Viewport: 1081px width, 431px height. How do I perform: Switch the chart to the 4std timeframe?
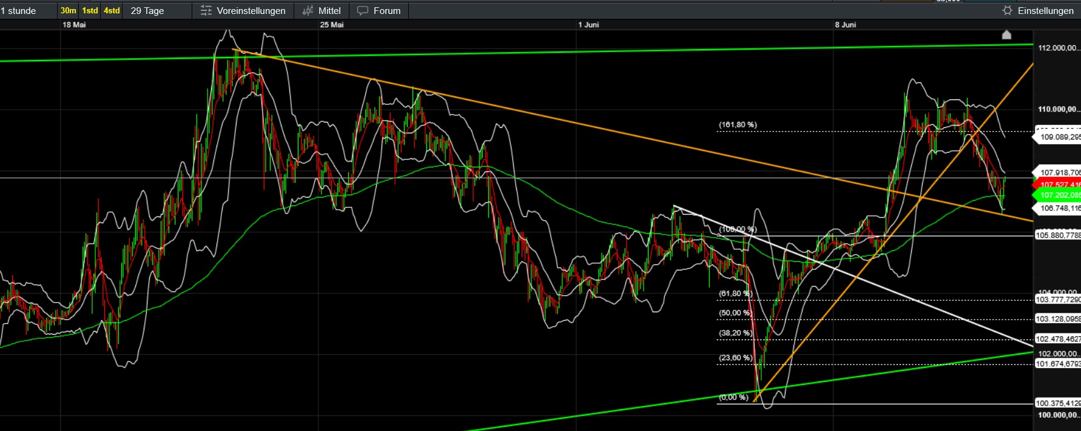pyautogui.click(x=112, y=11)
